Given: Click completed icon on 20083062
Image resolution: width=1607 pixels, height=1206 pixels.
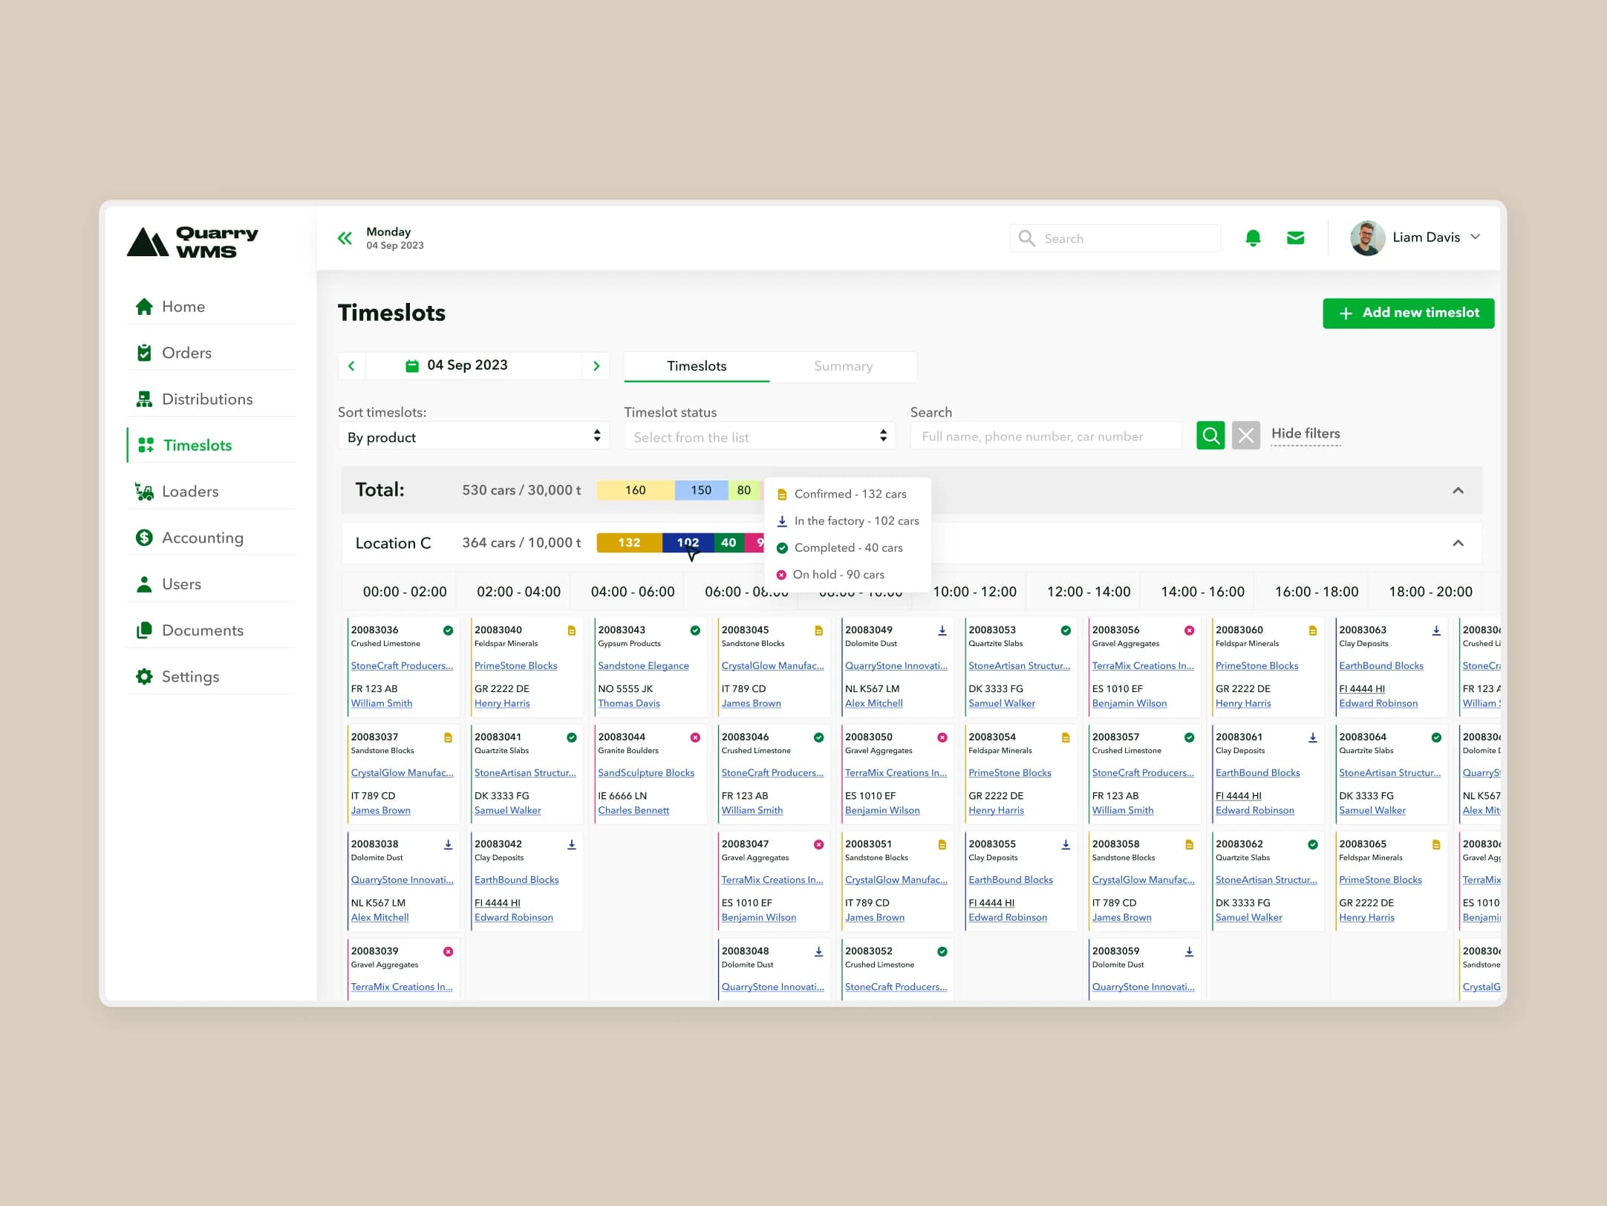Looking at the screenshot, I should [1313, 844].
